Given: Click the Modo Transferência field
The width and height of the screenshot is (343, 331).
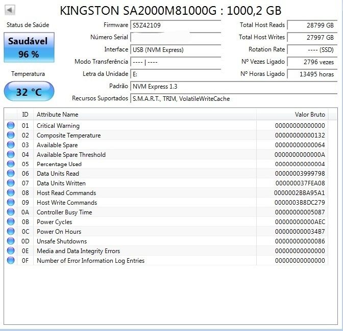Looking at the screenshot, I should point(176,62).
